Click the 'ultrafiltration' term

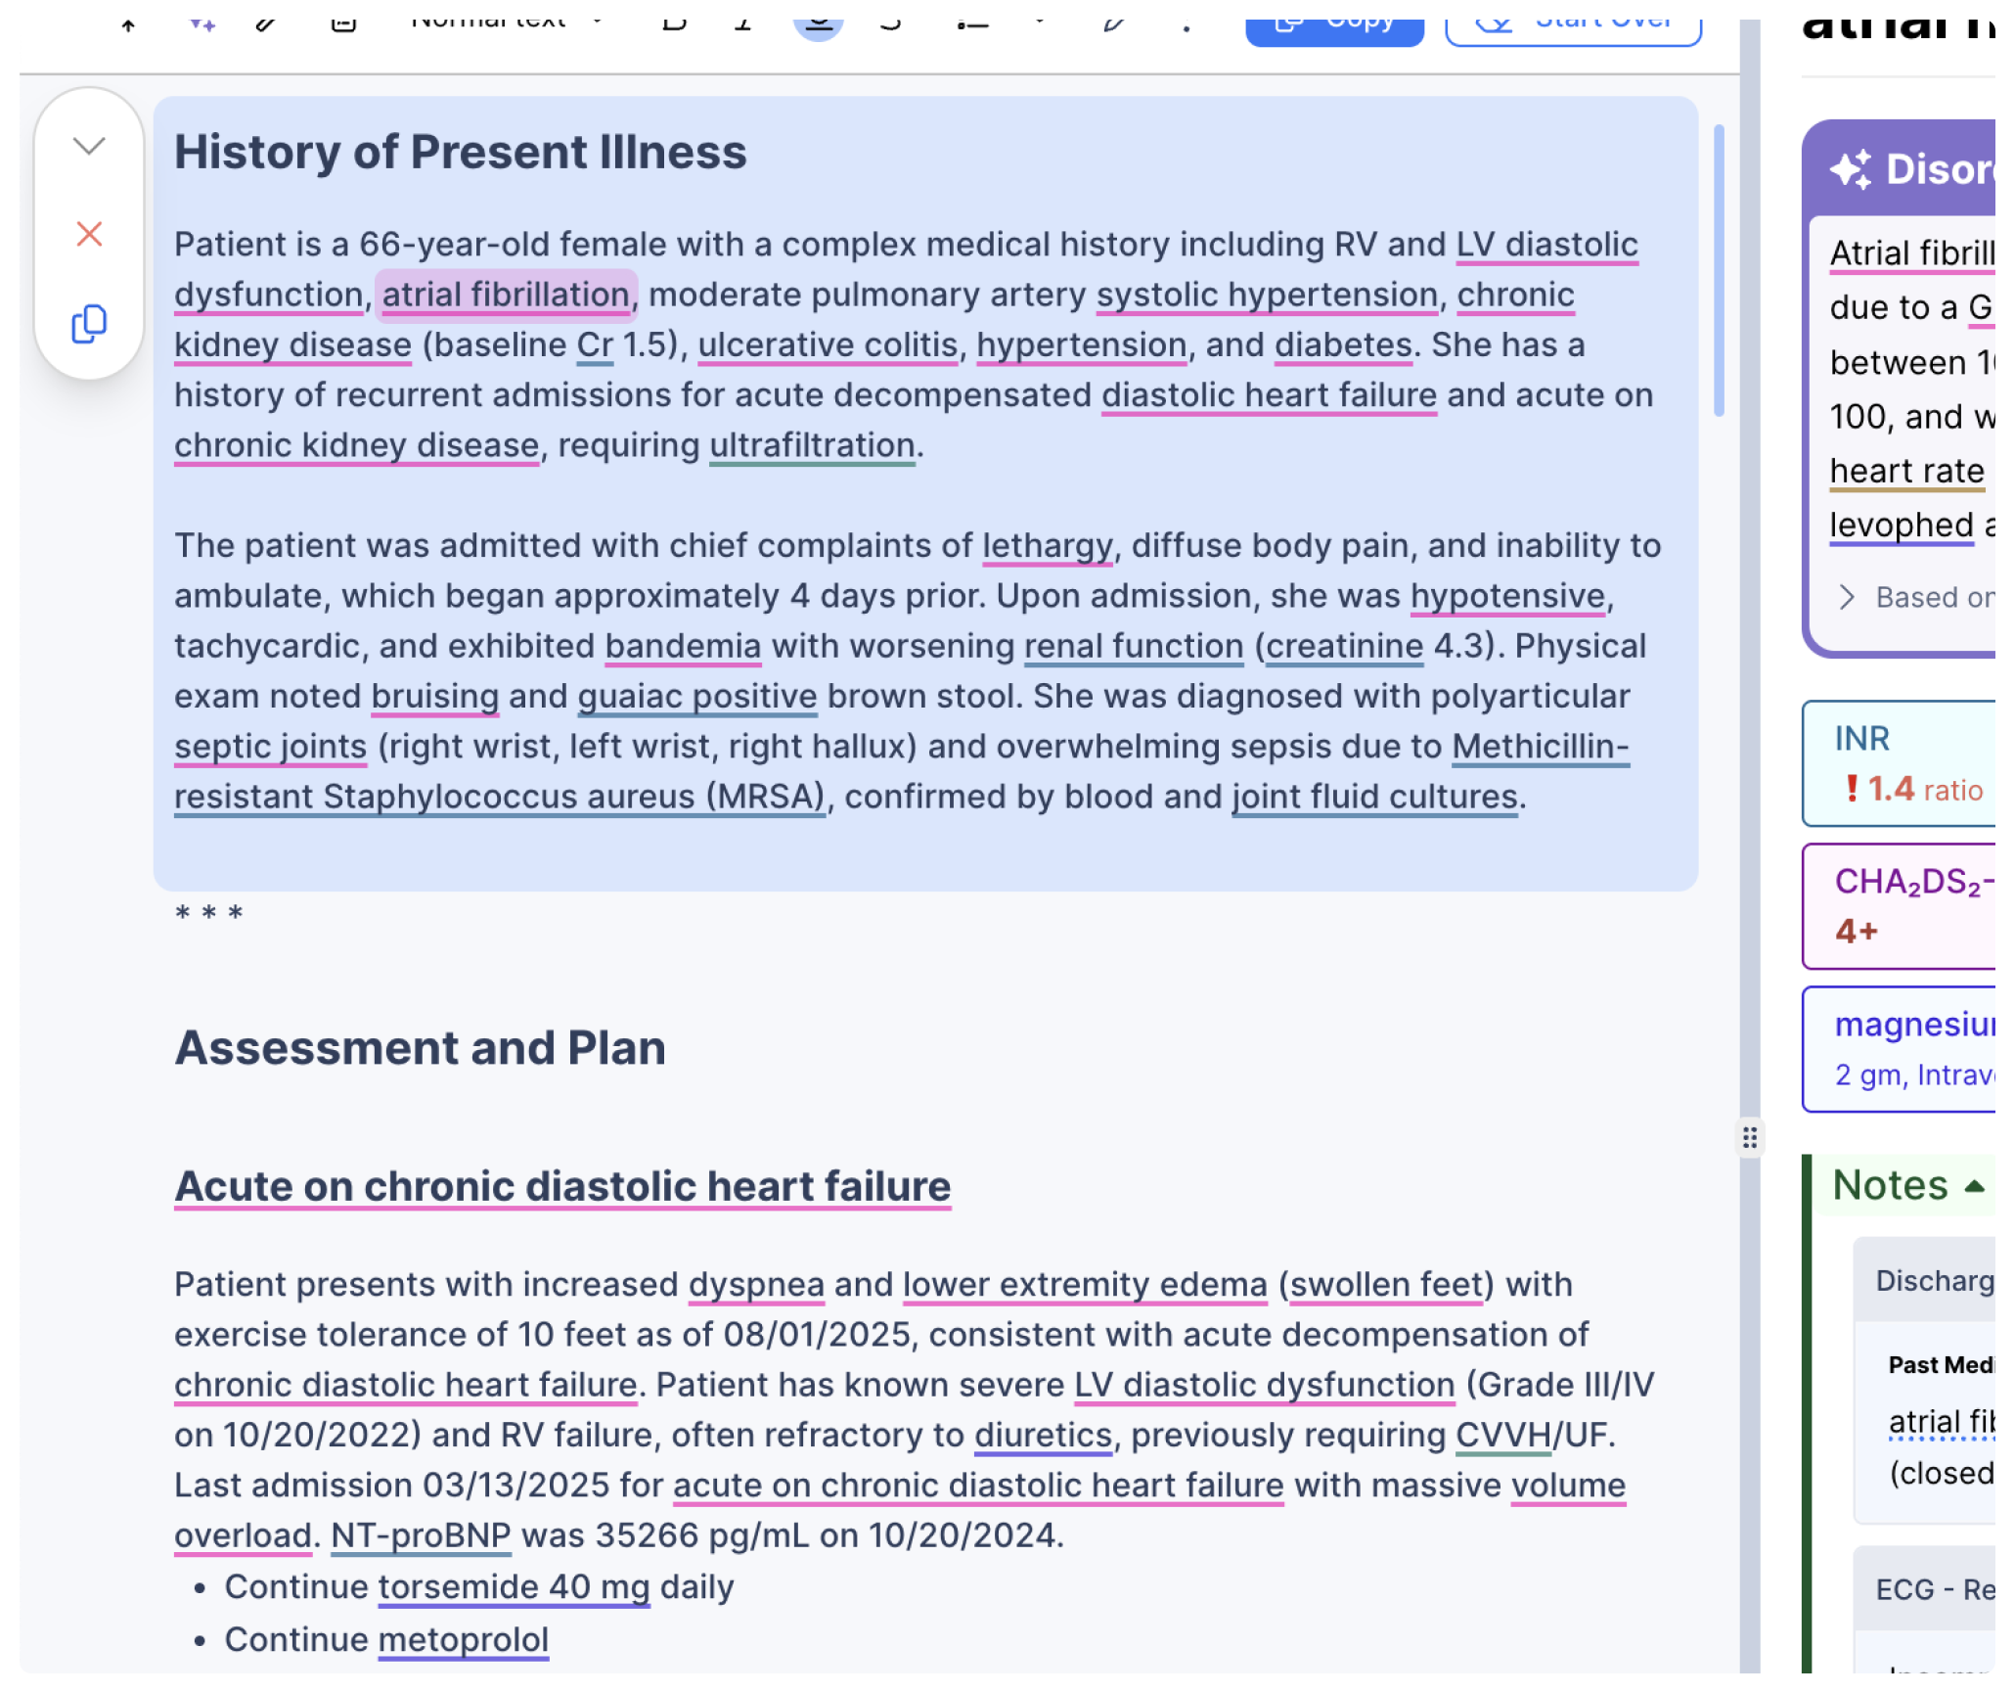click(812, 446)
